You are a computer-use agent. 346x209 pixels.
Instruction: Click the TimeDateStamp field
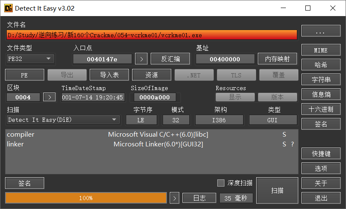pyautogui.click(x=93, y=97)
